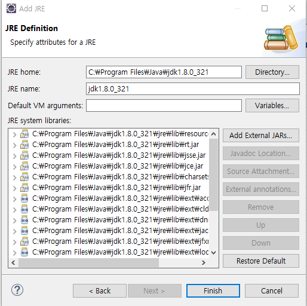307x306 pixels.
Task: Click the ext\dn jar icon
Action: [24, 220]
